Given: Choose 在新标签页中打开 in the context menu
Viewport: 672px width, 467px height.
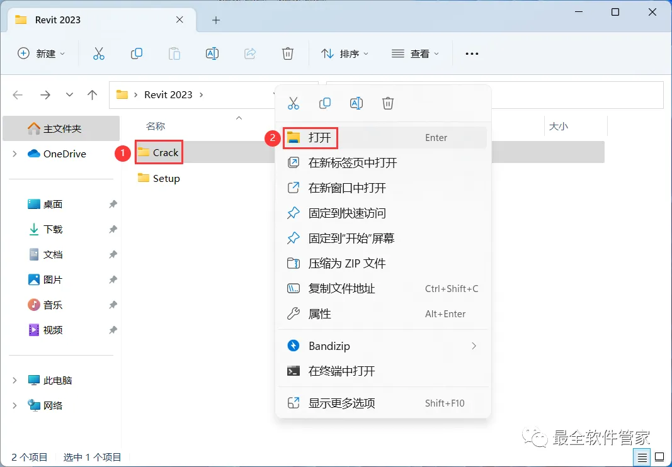Looking at the screenshot, I should 383,163.
